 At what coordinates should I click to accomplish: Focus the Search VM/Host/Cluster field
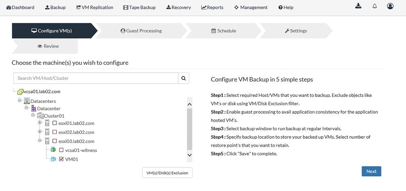[x=96, y=78]
